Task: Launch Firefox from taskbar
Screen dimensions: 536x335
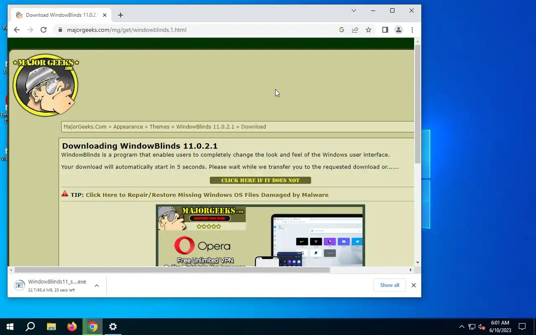Action: (72, 327)
